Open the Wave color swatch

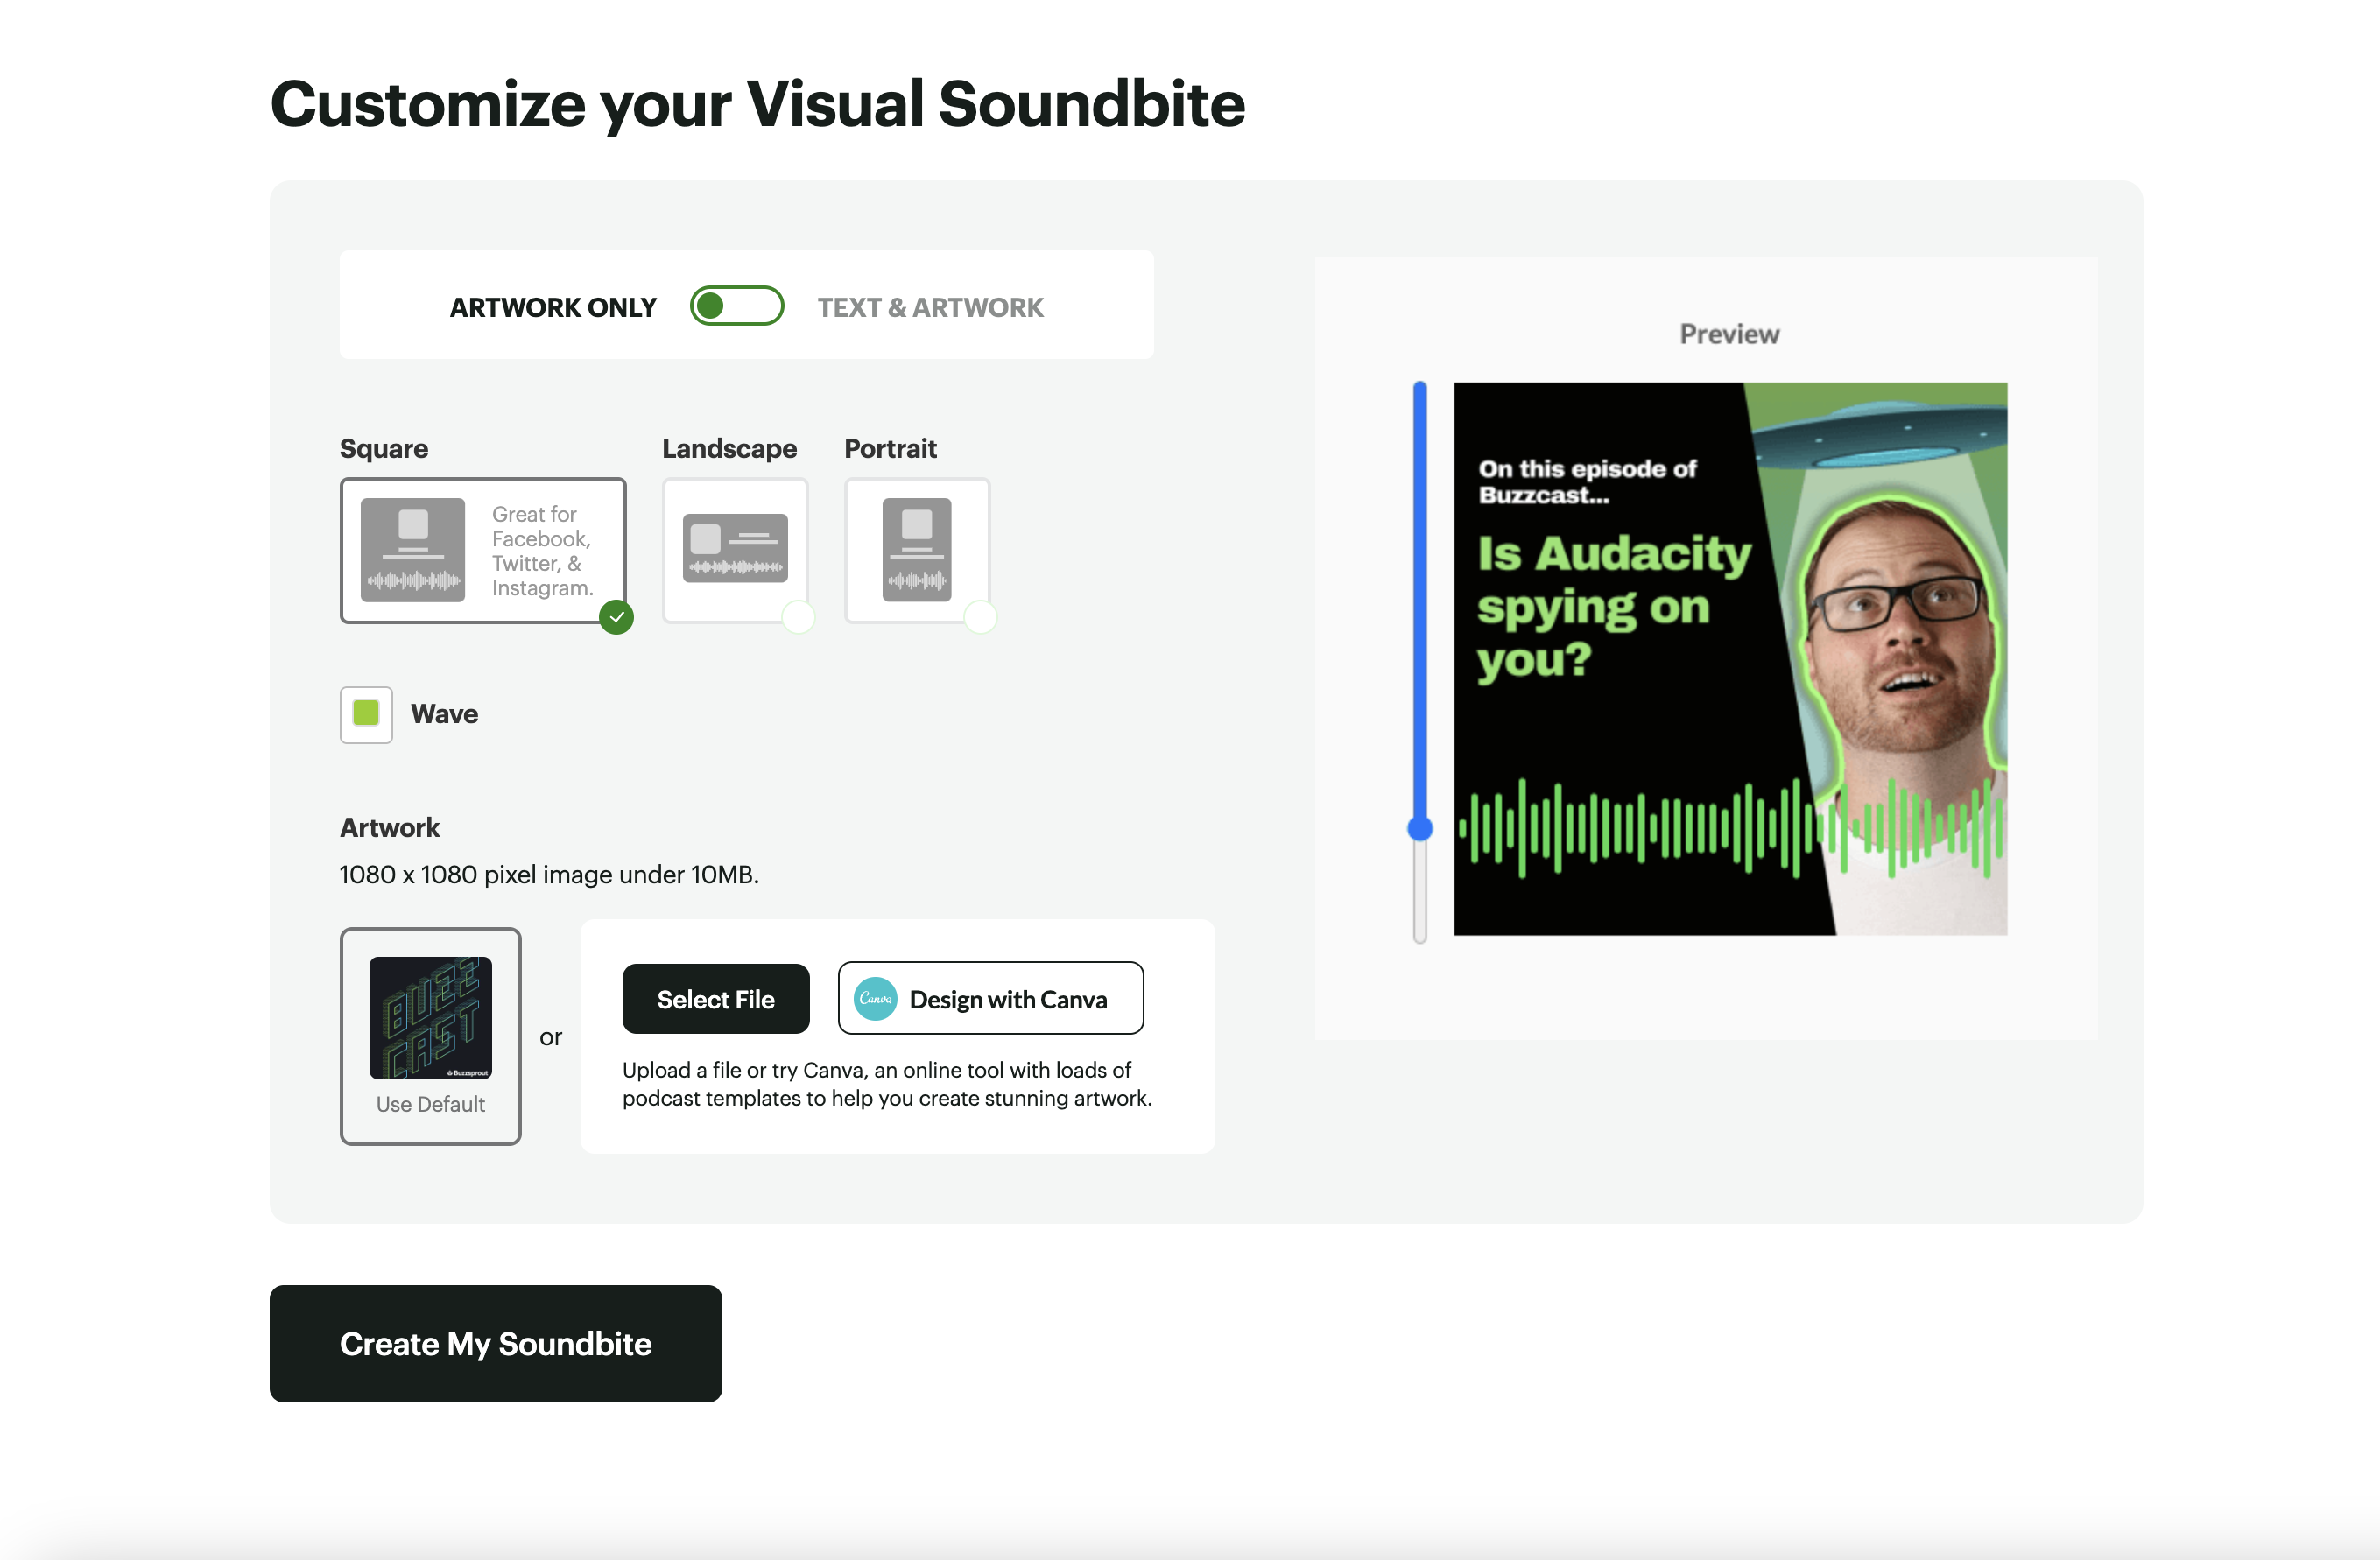click(x=366, y=714)
